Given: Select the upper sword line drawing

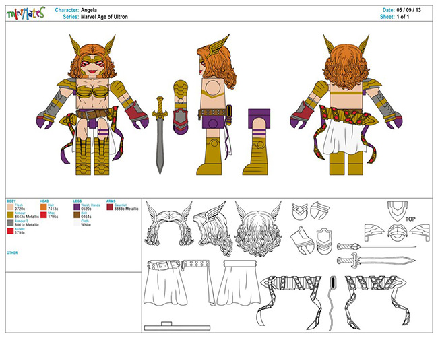Looking at the screenshot, I should 376,246.
